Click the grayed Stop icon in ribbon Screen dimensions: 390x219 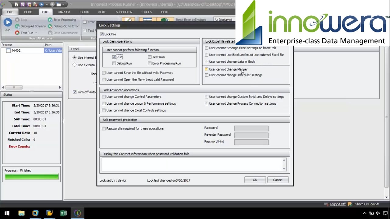pos(18,20)
